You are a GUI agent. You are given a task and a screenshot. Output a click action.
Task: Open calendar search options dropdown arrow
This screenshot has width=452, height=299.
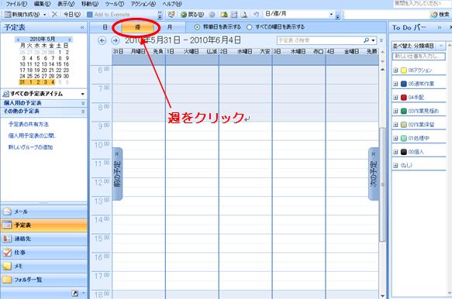pyautogui.click(x=374, y=40)
